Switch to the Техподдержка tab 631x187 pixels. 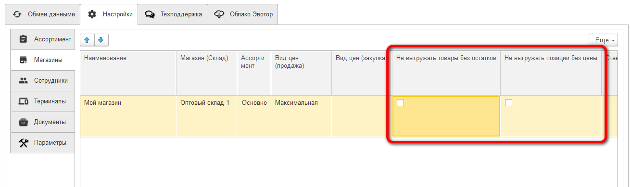tap(173, 14)
